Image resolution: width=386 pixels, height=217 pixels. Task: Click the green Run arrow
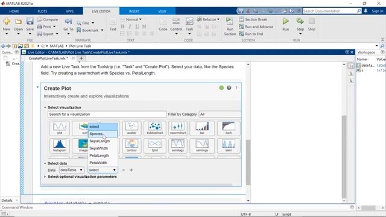(285, 22)
